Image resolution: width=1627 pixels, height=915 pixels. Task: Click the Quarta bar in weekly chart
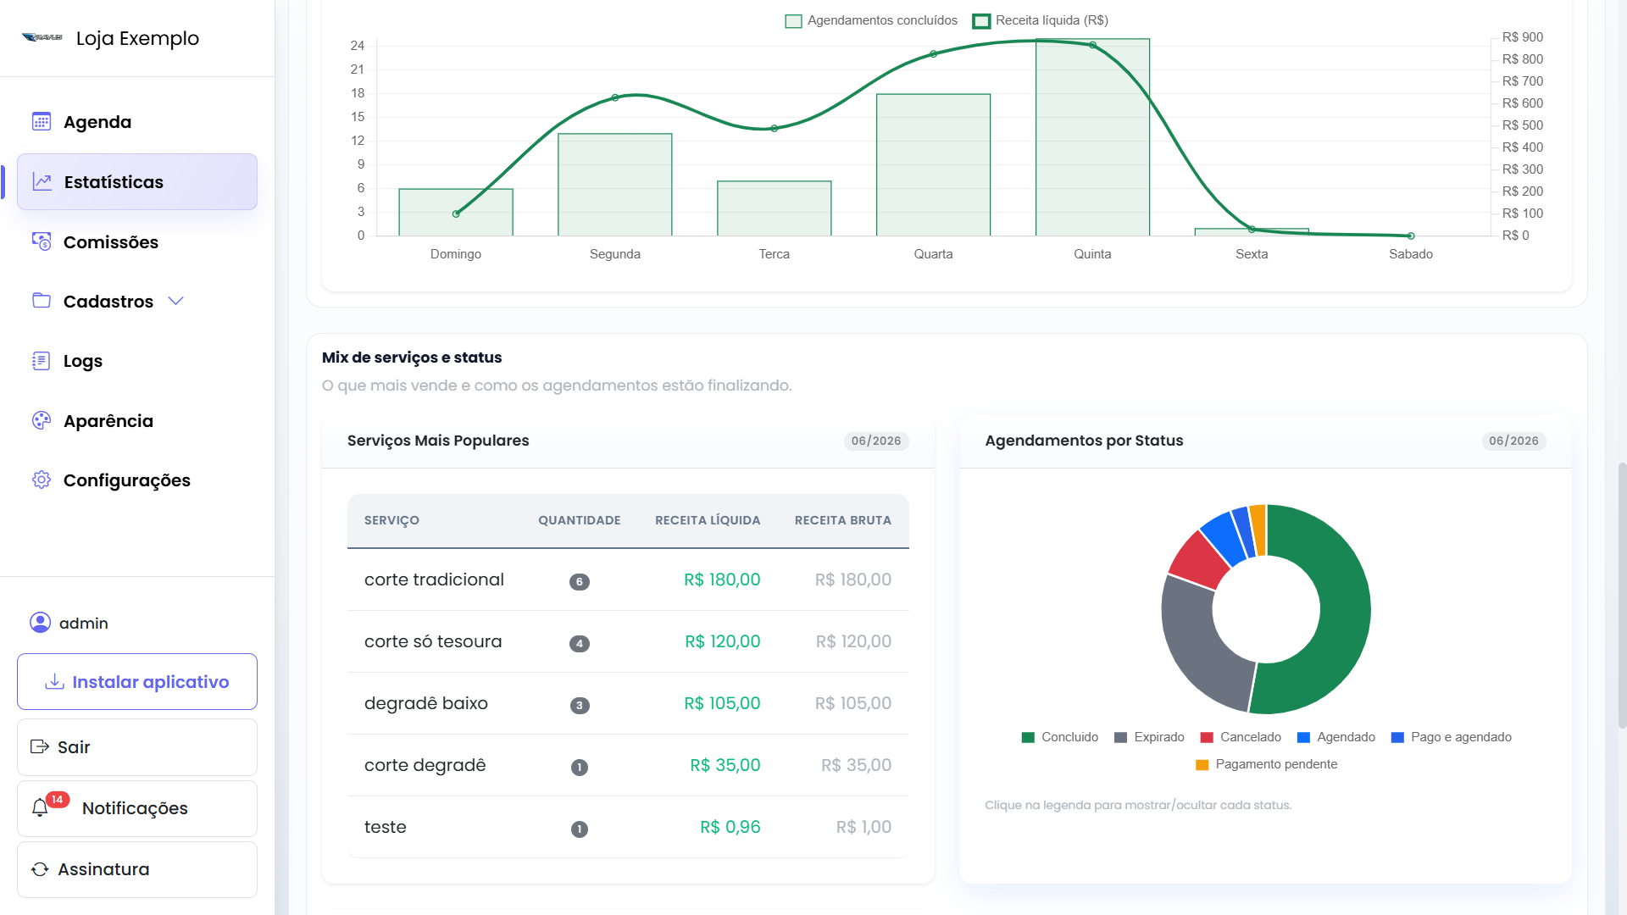click(933, 165)
